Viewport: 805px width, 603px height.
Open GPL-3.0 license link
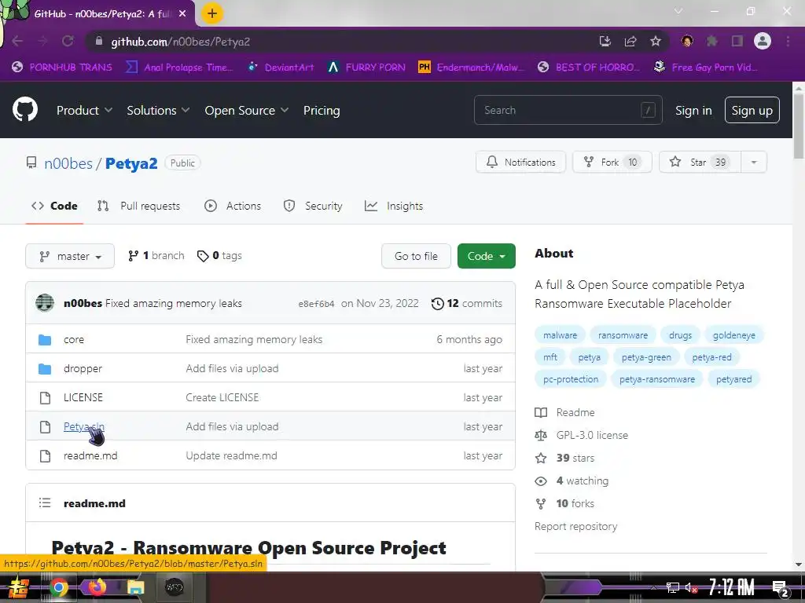pyautogui.click(x=592, y=435)
